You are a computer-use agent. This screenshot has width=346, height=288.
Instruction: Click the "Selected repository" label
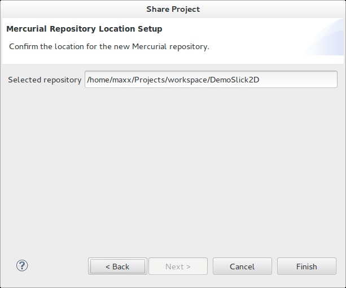[x=45, y=80]
